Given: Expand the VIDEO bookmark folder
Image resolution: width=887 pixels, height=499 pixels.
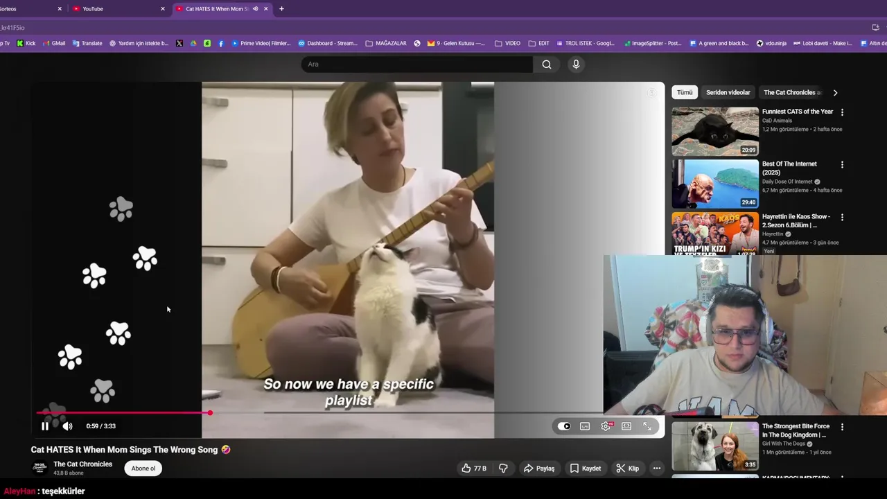Looking at the screenshot, I should click(x=507, y=43).
